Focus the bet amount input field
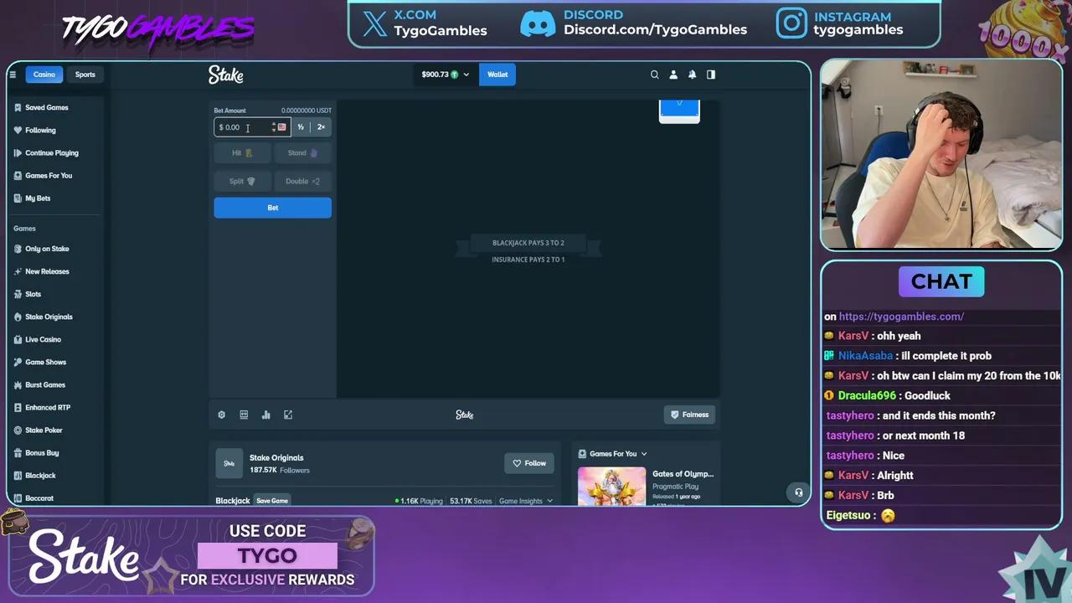This screenshot has width=1072, height=603. [252, 127]
